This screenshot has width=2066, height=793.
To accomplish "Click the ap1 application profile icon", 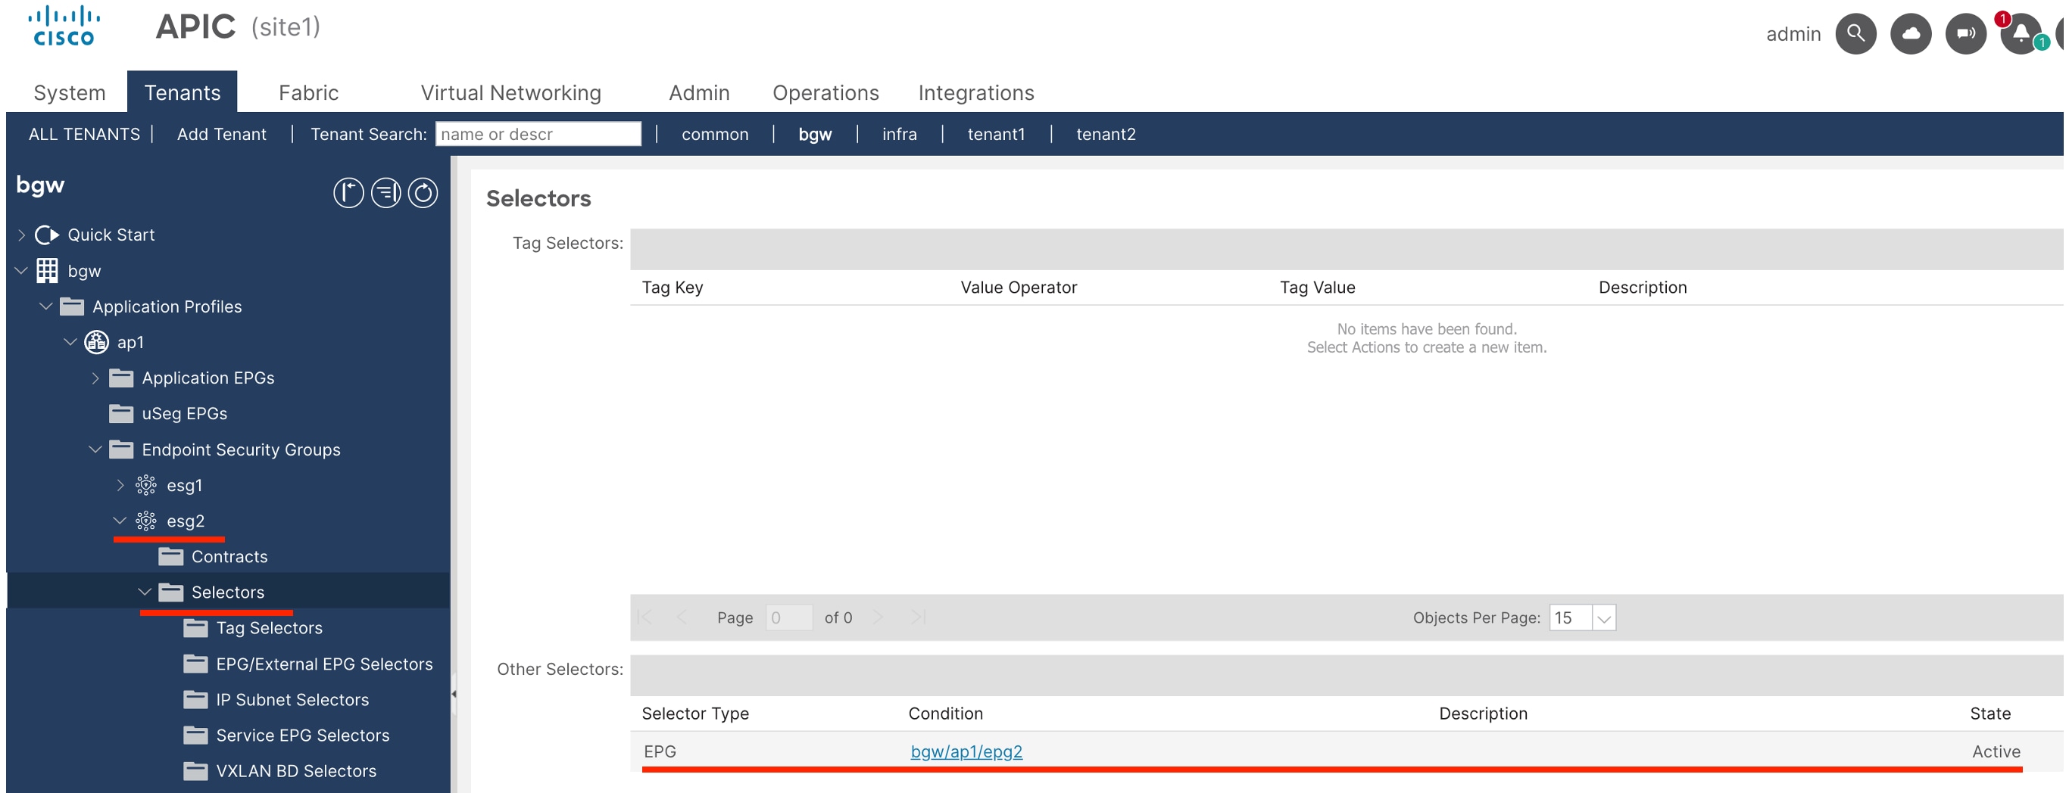I will [x=97, y=342].
